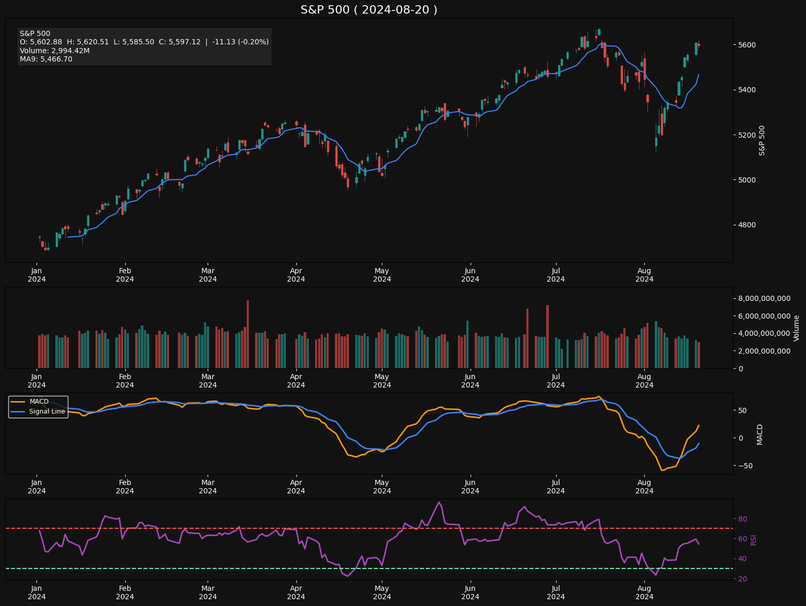Click the tallest volume bar in mid-March
The width and height of the screenshot is (806, 606).
click(248, 334)
